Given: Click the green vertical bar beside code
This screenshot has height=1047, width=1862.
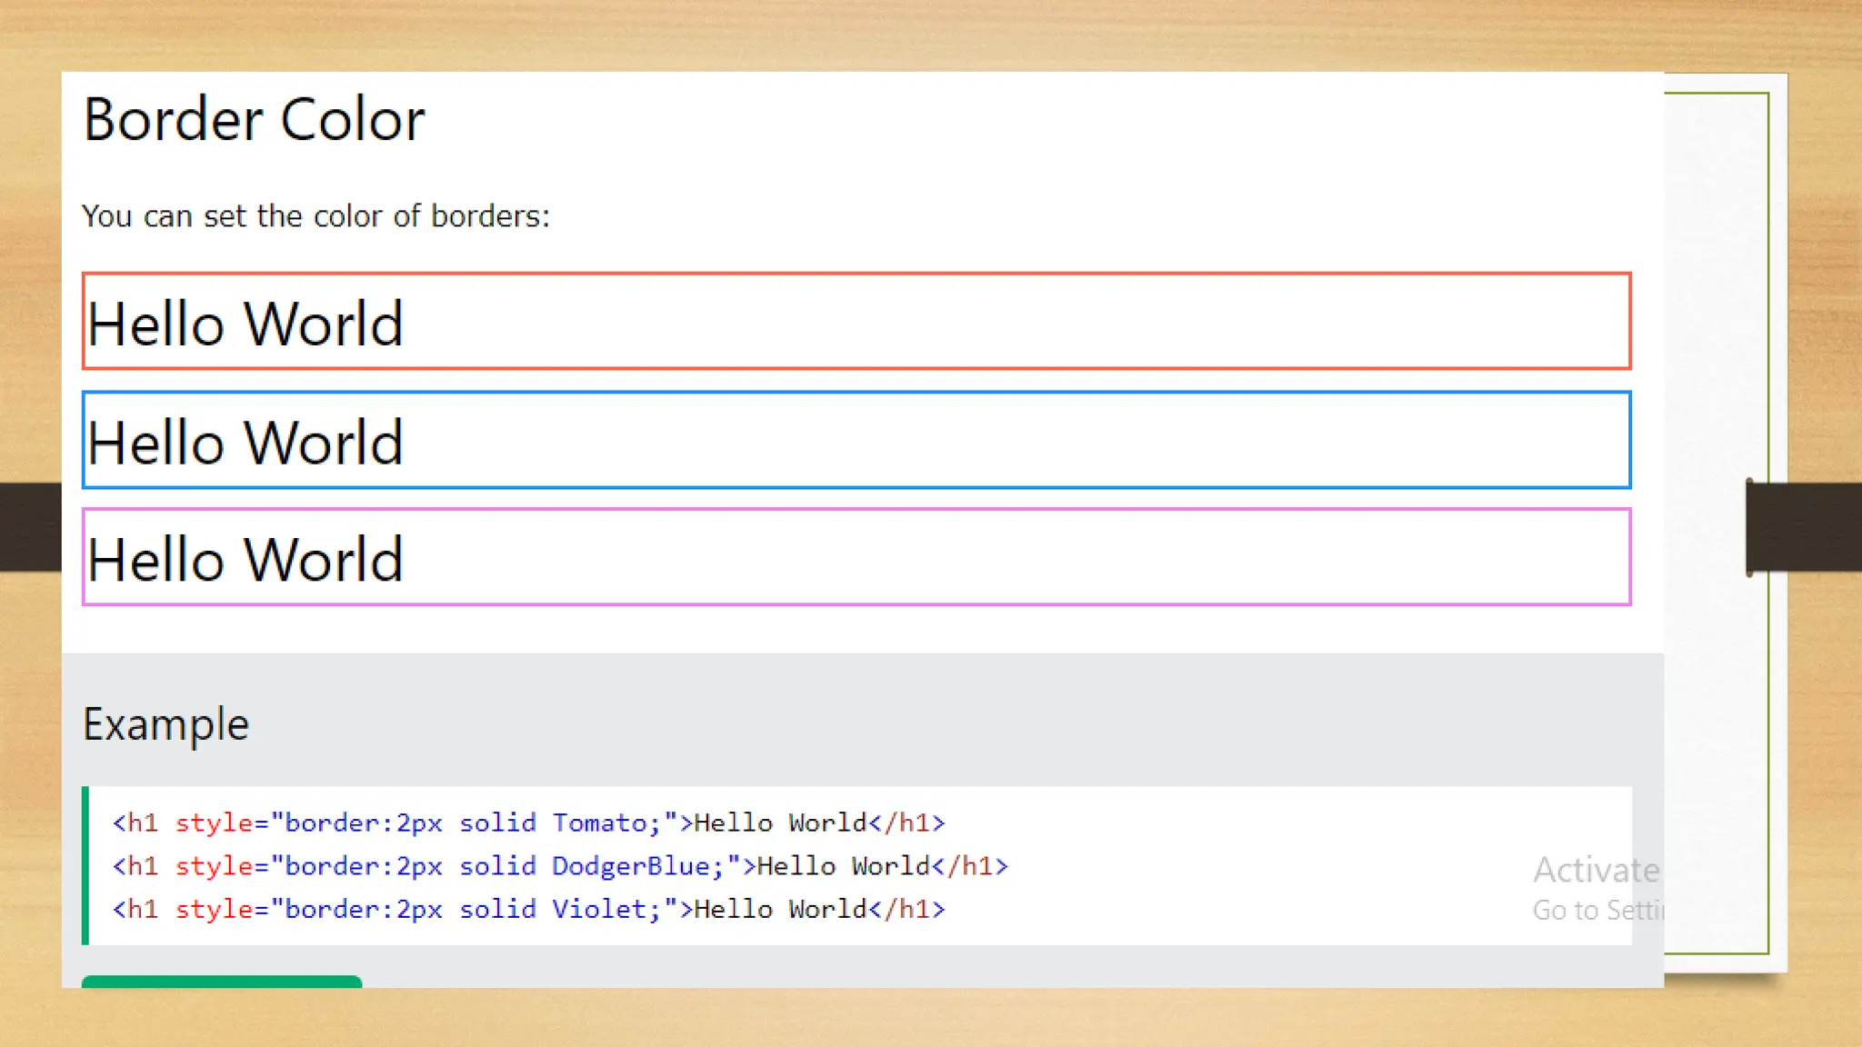Looking at the screenshot, I should 85,865.
